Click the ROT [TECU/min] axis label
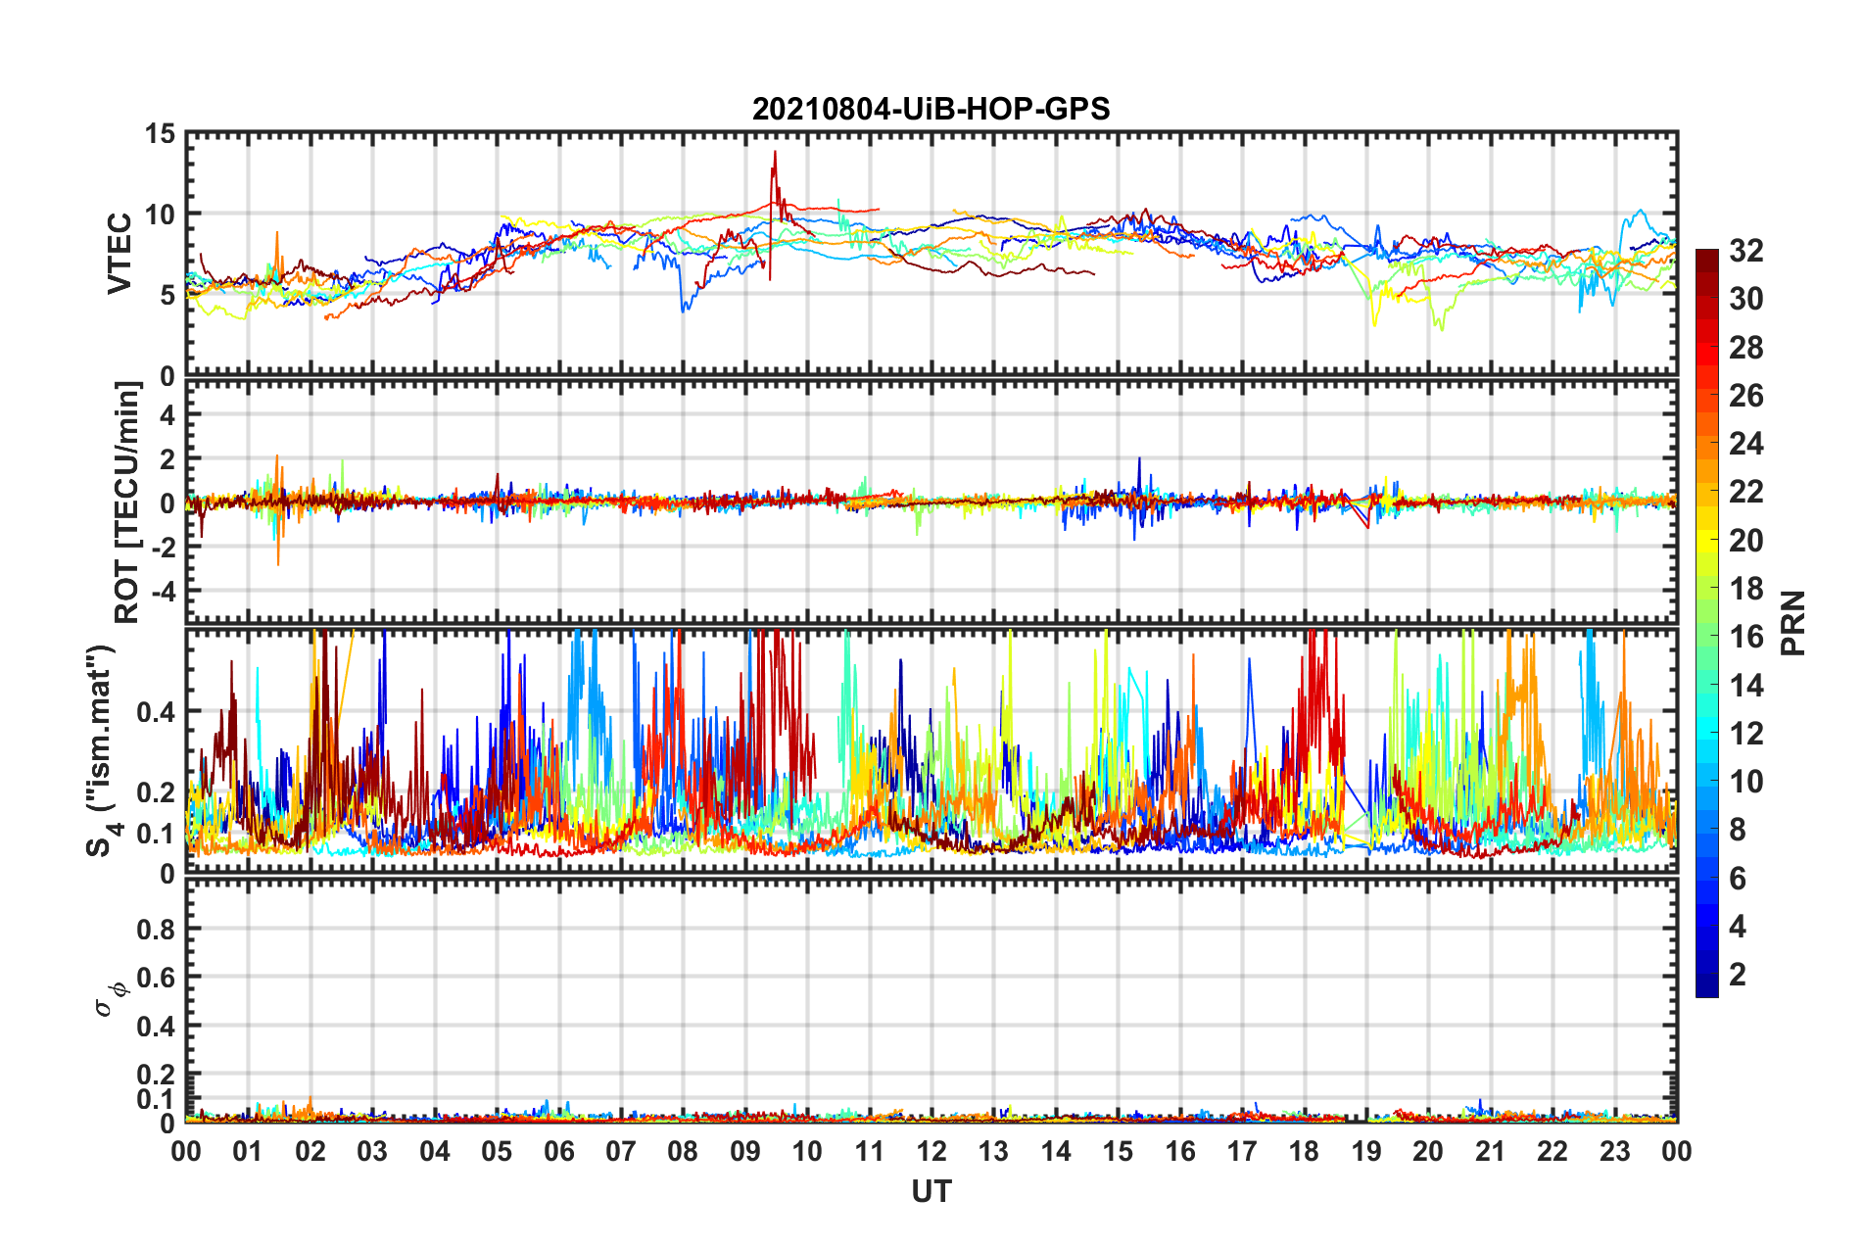The width and height of the screenshot is (1863, 1246). pos(126,503)
